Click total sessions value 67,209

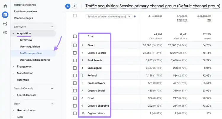(x=158, y=34)
